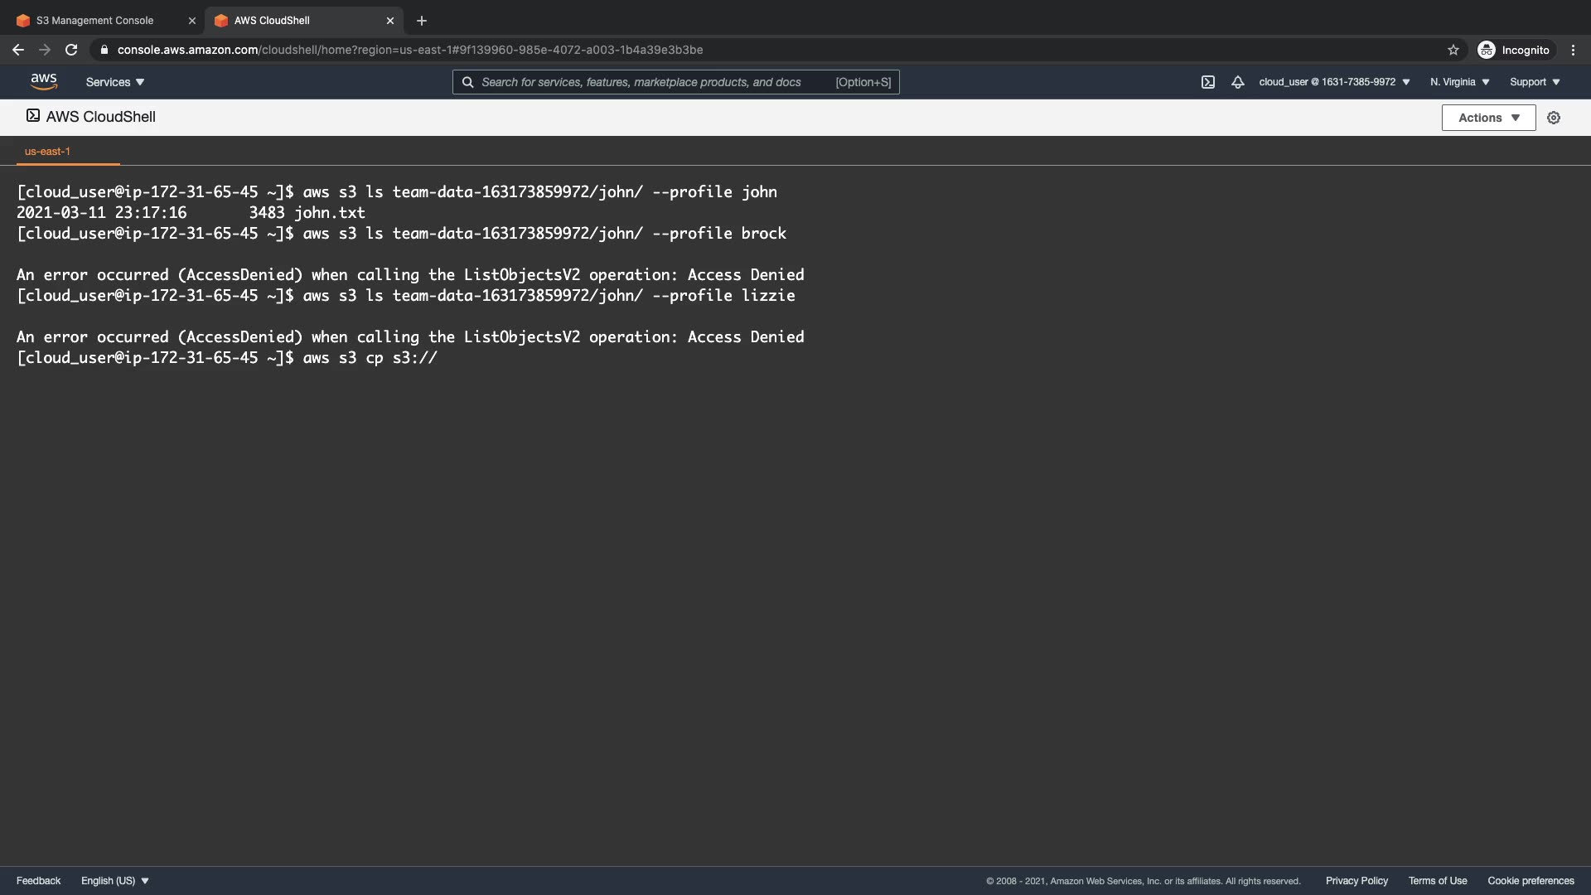The image size is (1591, 895).
Task: Expand the cloud_user account menu
Action: point(1334,82)
